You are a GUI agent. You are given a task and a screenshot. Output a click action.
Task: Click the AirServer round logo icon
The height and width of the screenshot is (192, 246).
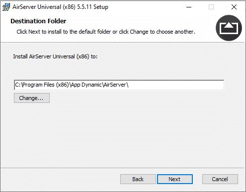(229, 28)
